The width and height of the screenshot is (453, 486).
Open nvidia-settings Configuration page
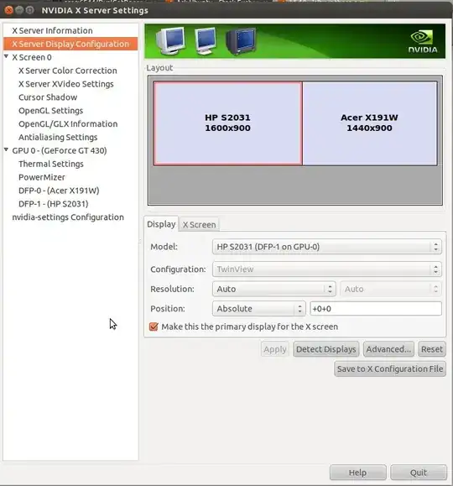point(68,217)
